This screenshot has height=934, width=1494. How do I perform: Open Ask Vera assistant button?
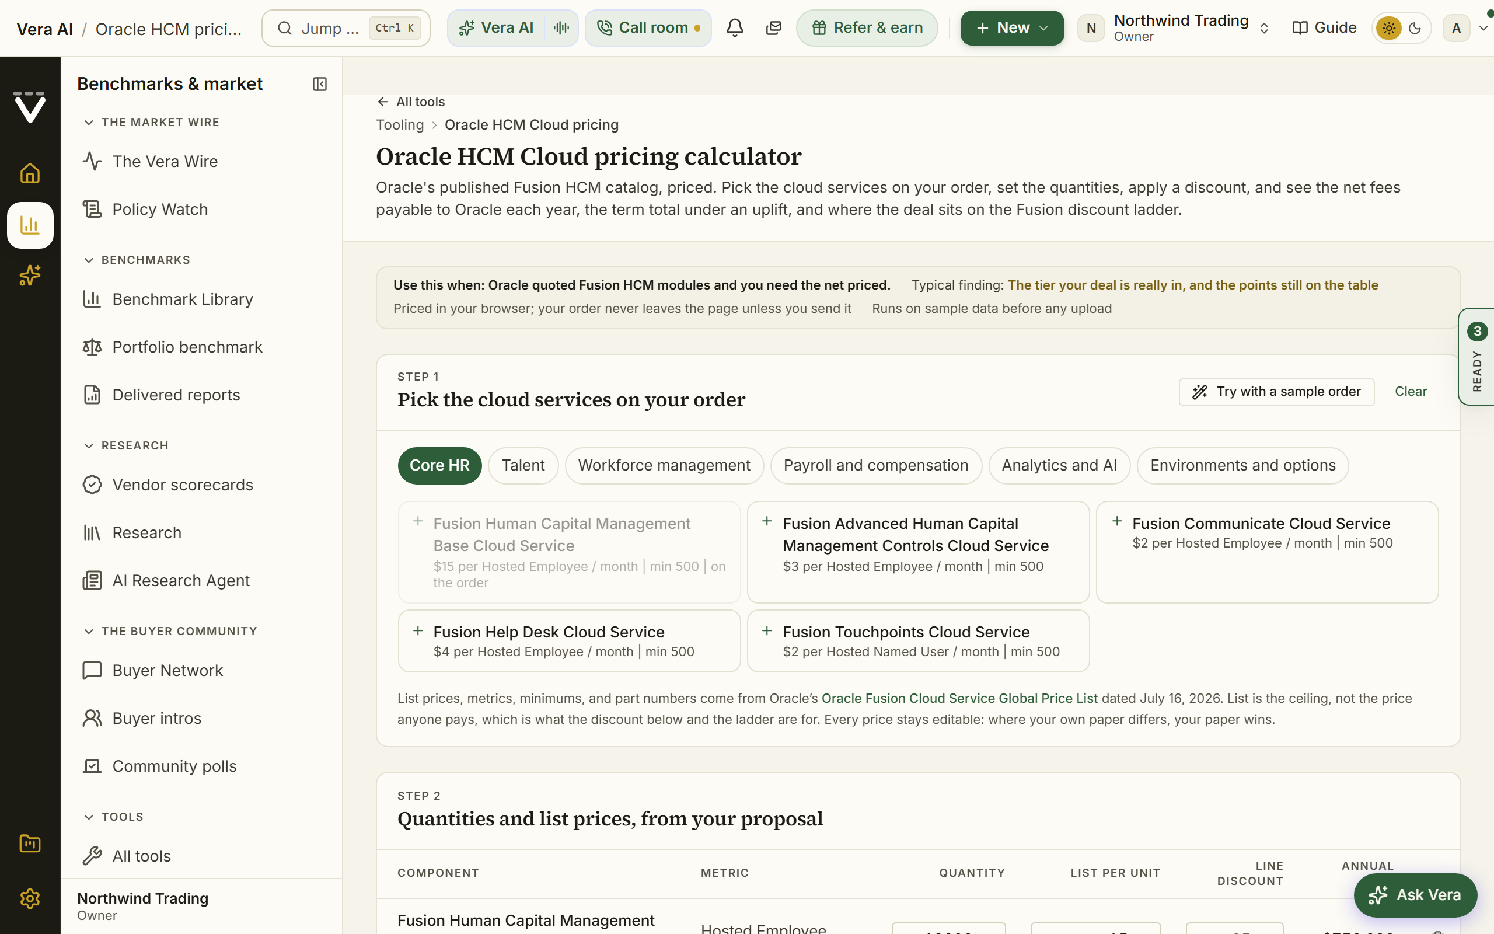point(1415,894)
